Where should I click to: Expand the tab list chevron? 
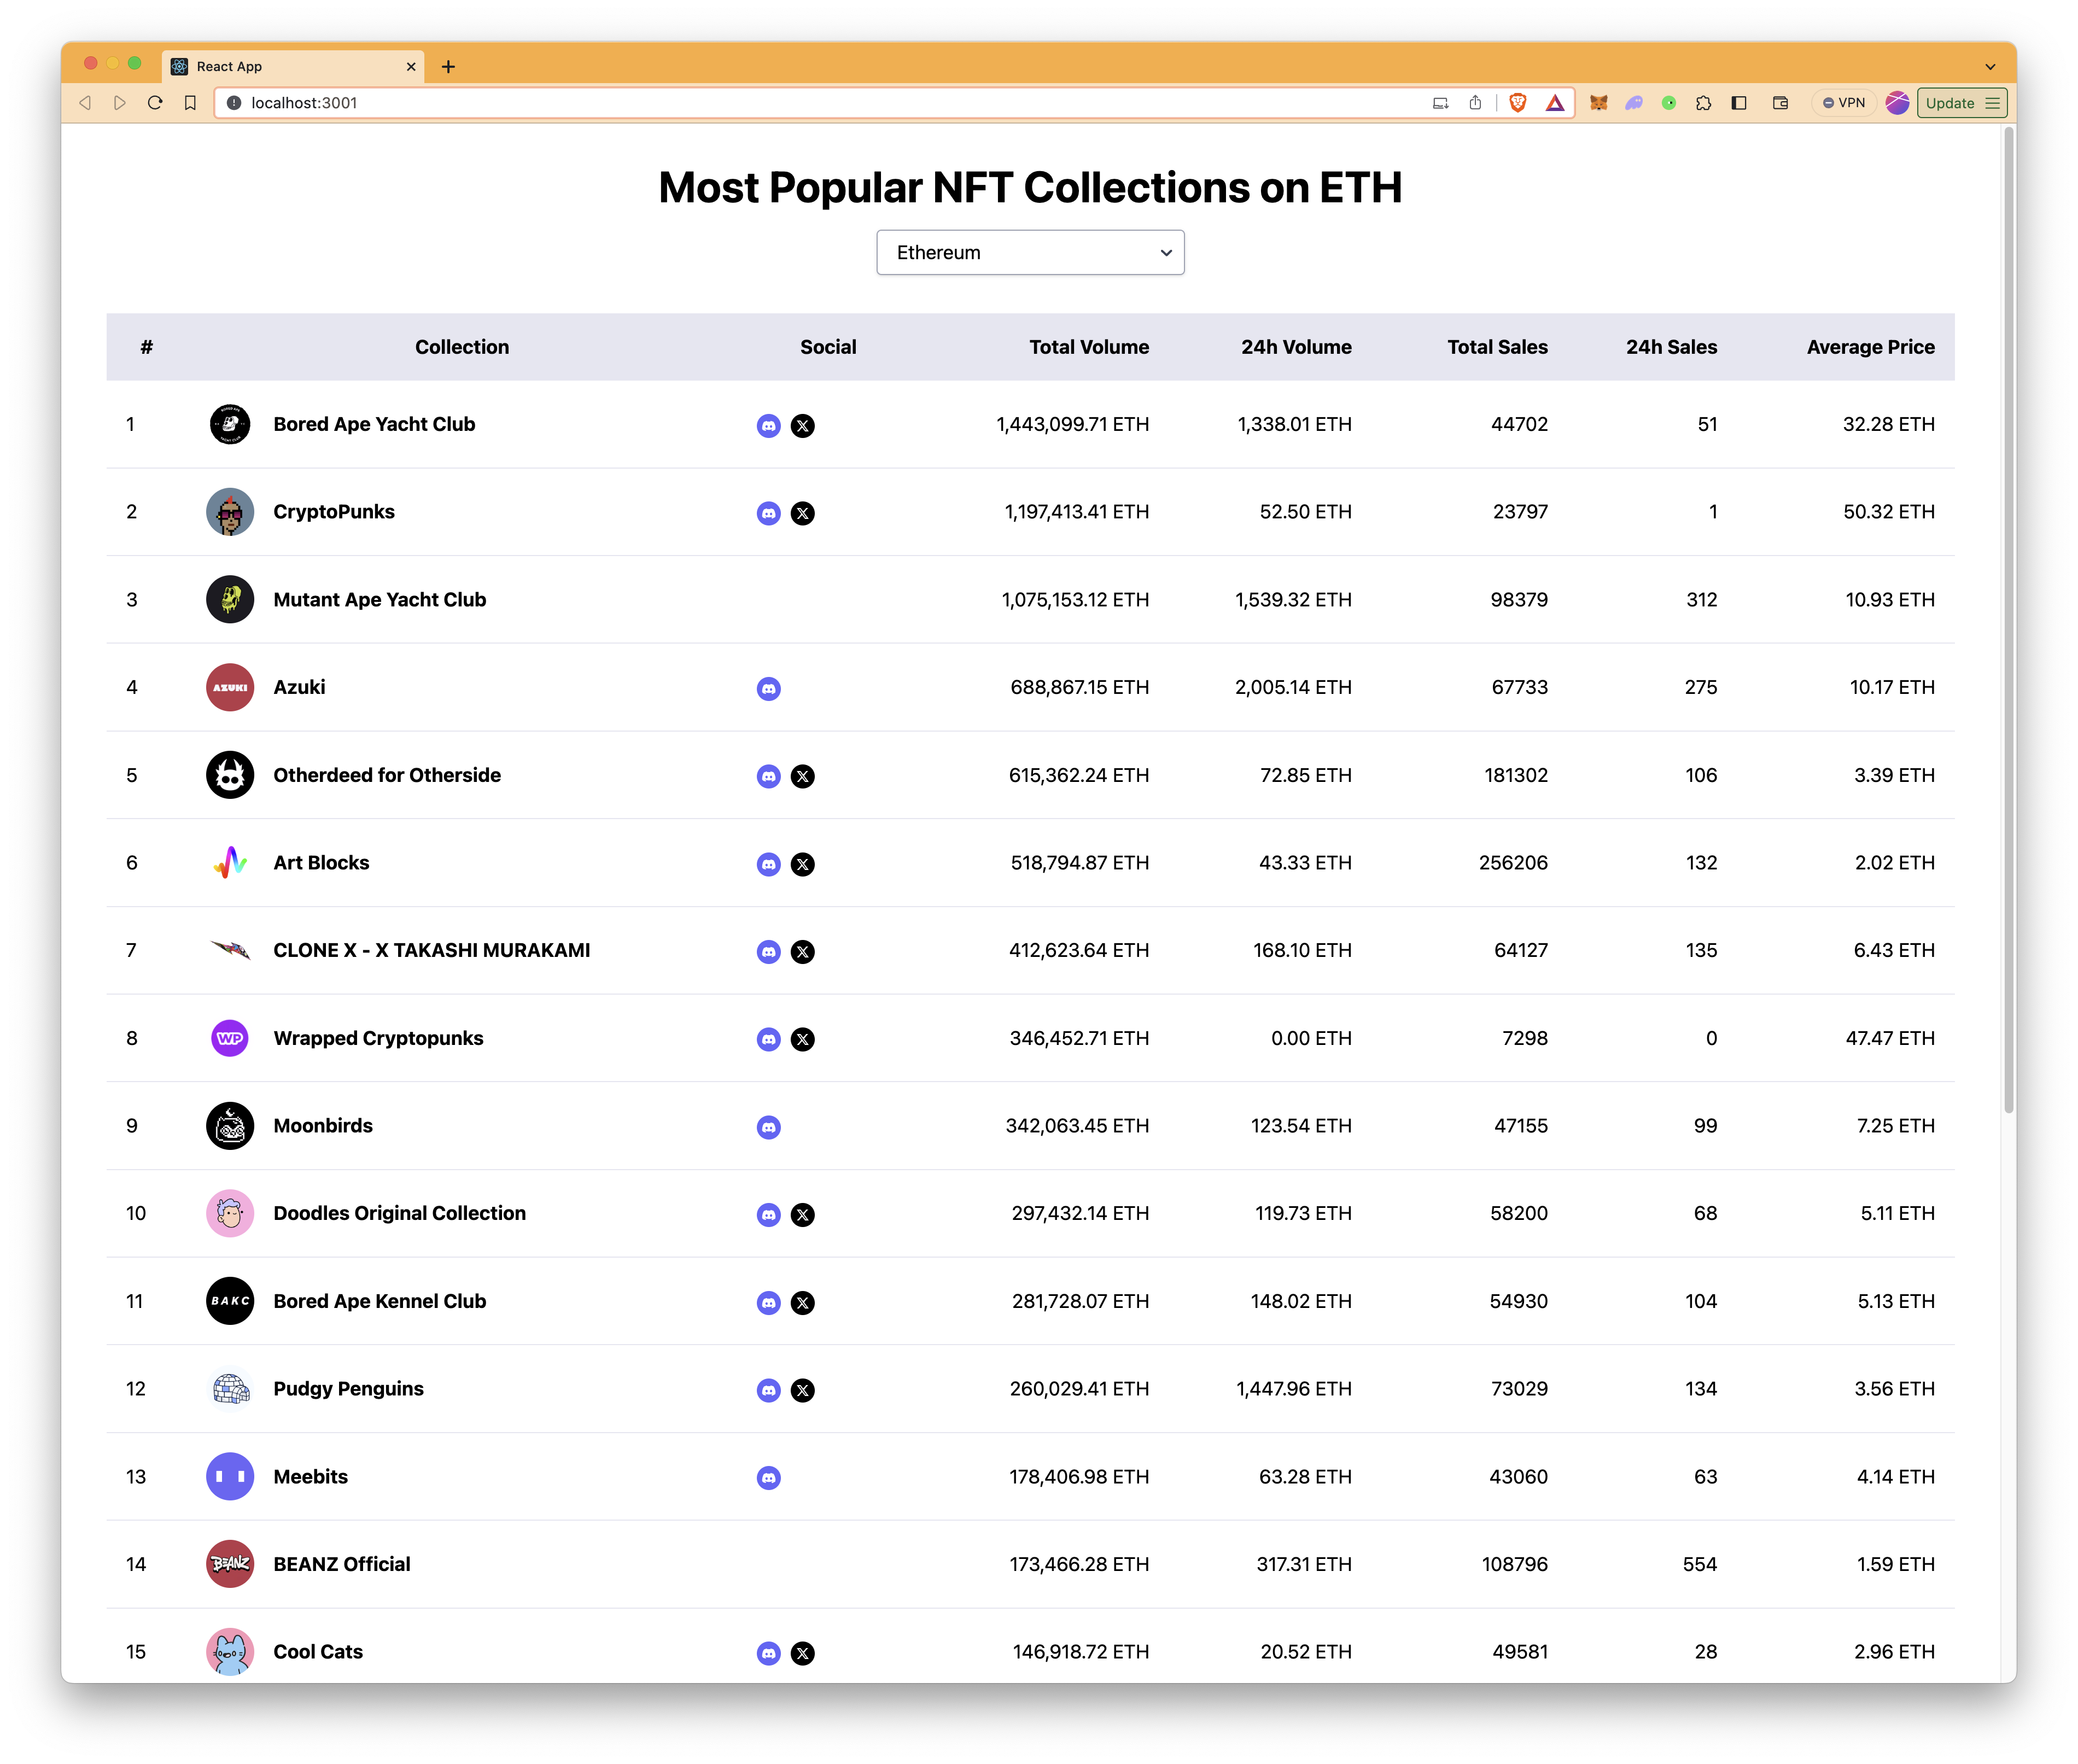coord(1990,66)
